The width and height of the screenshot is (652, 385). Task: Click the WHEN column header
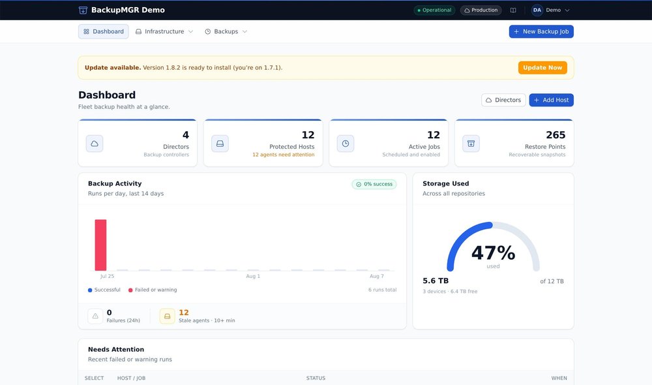coord(559,378)
